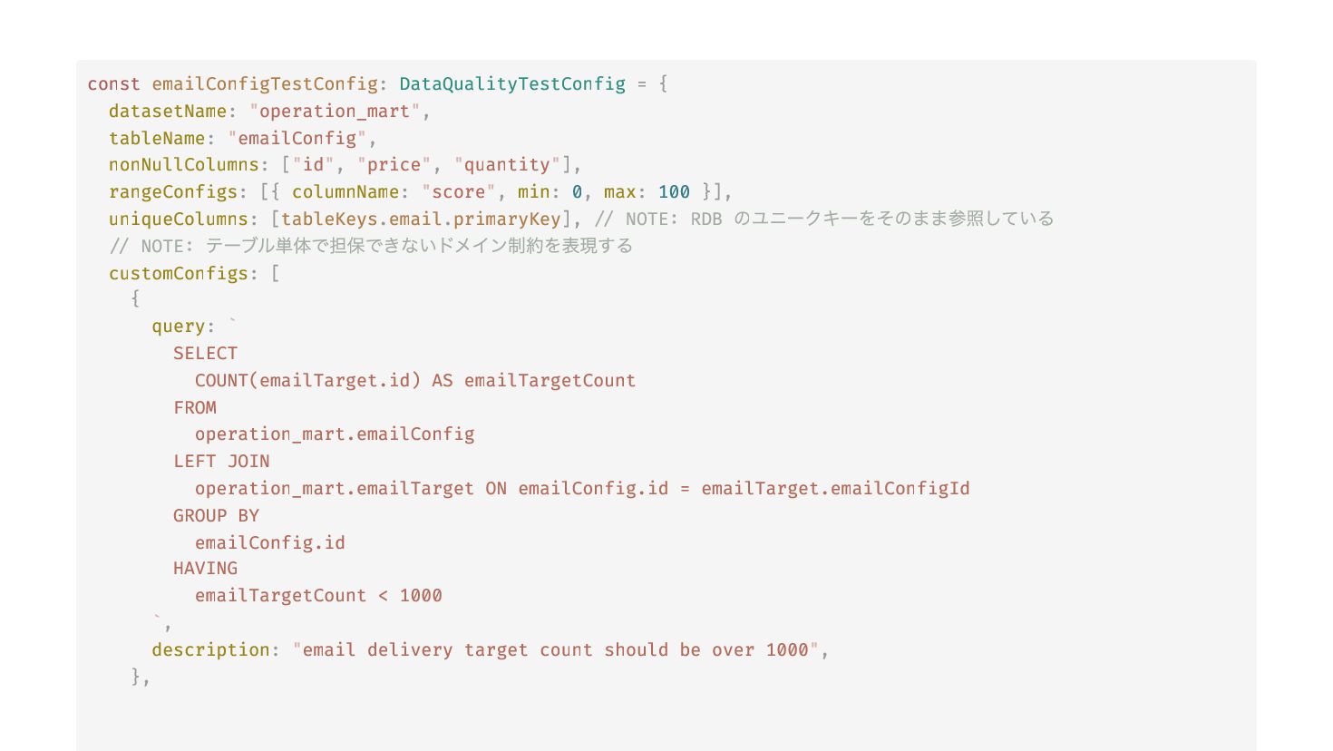Click the rangeConfigs property key

[173, 192]
